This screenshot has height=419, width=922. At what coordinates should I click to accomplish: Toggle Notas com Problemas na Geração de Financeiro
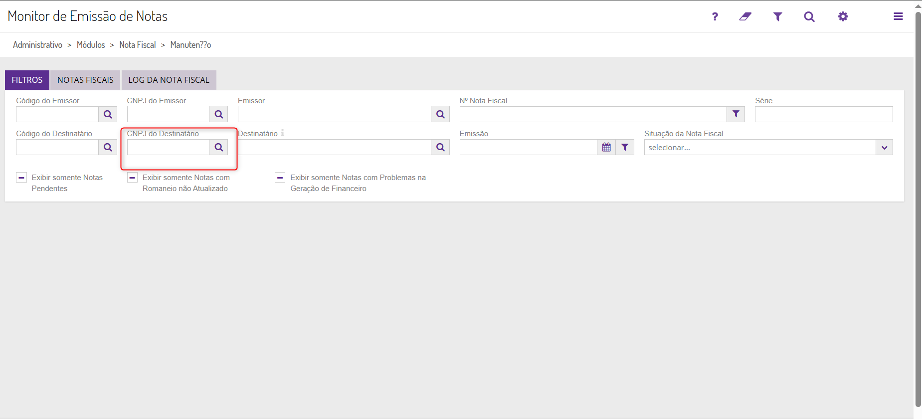[280, 178]
